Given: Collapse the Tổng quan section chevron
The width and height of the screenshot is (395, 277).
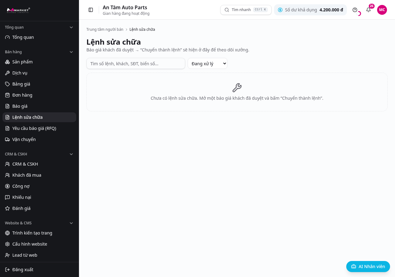Looking at the screenshot, I should 71,27.
